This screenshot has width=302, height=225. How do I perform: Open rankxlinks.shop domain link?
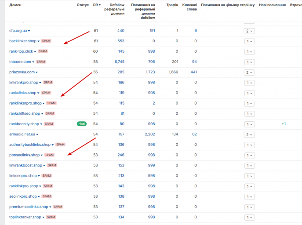[23, 93]
